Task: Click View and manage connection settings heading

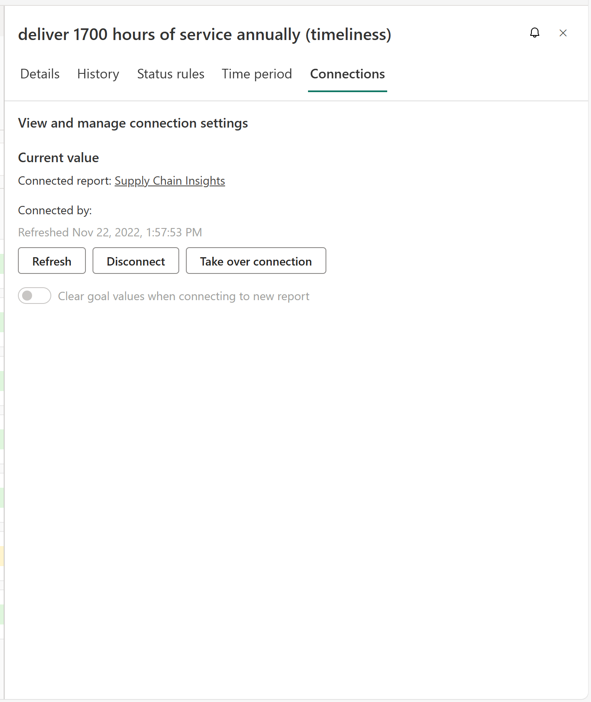Action: point(133,123)
